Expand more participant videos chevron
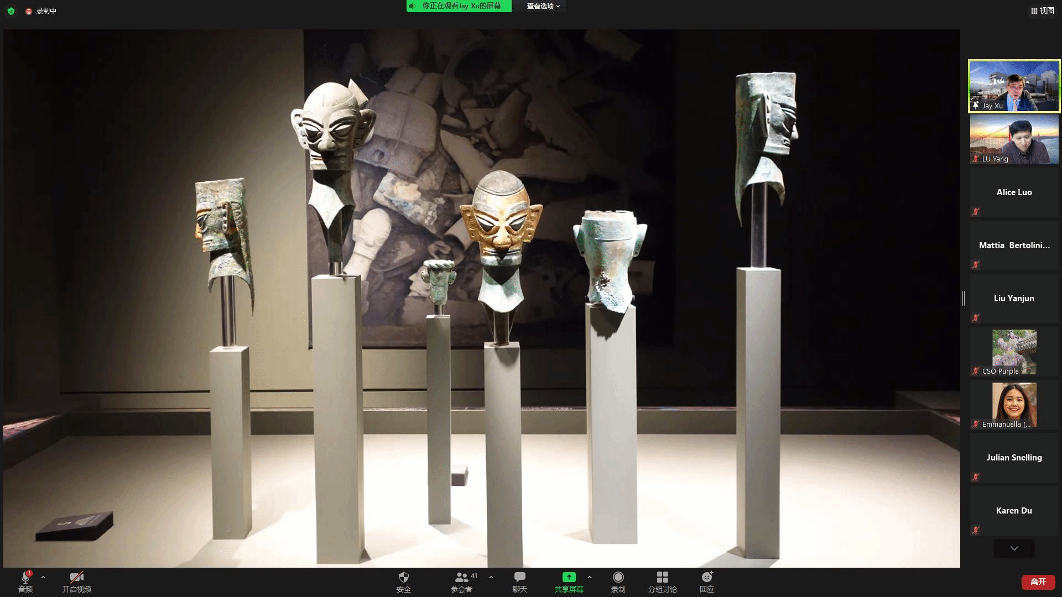Screen dimensions: 1062x597 [x=1014, y=548]
